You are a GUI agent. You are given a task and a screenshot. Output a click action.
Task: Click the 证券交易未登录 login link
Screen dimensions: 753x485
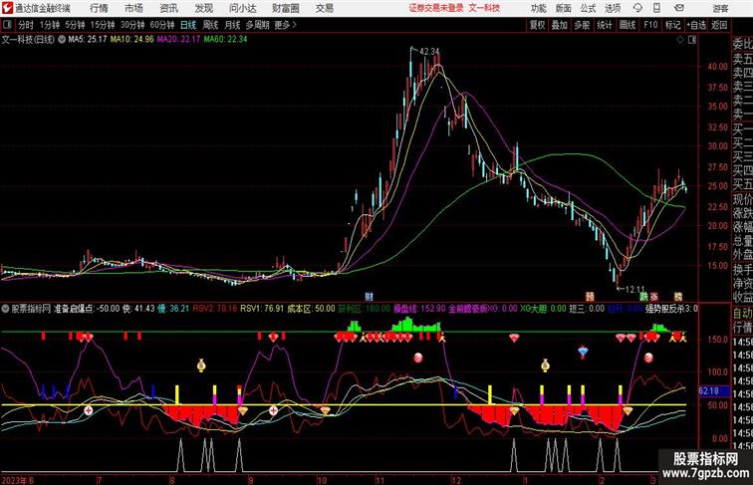pyautogui.click(x=436, y=8)
